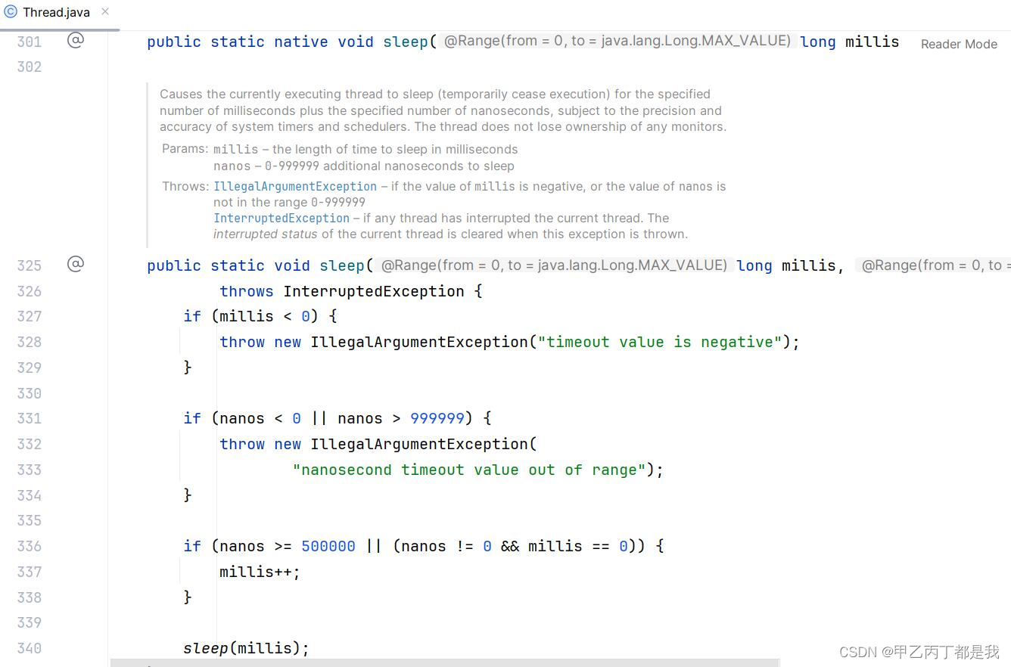This screenshot has width=1011, height=667.
Task: Click line number 327 gutter to set a breakpoint
Action: (29, 316)
